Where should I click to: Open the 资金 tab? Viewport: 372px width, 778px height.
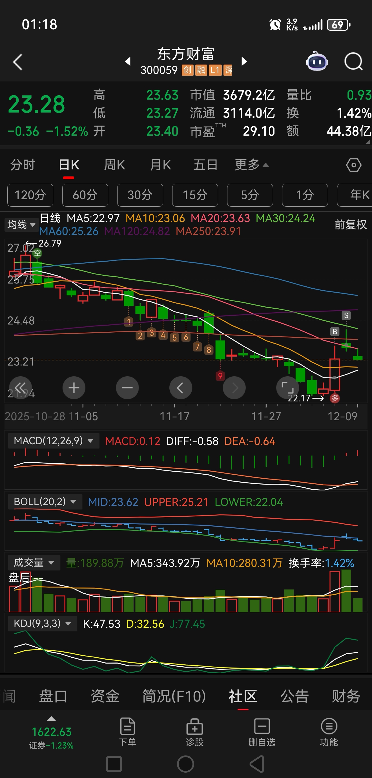coord(105,696)
